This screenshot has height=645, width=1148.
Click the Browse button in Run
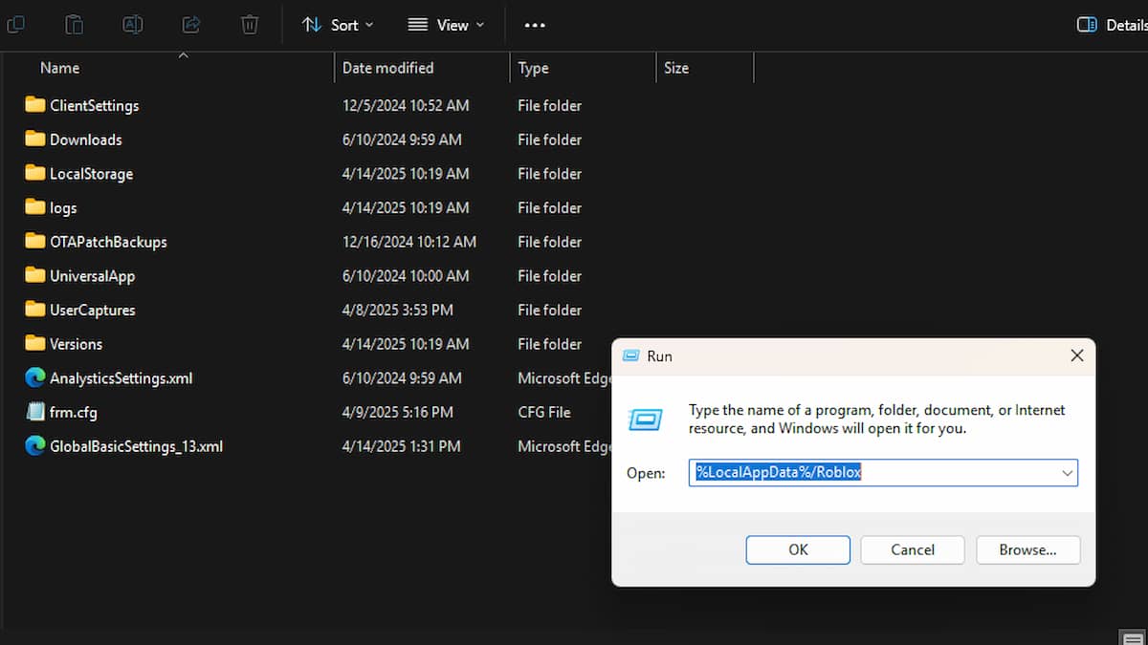pos(1027,549)
